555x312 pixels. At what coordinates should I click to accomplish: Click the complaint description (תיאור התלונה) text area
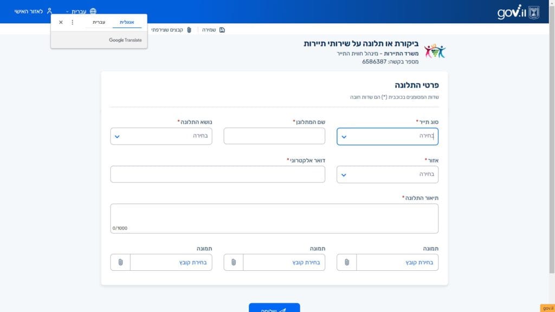pyautogui.click(x=274, y=219)
